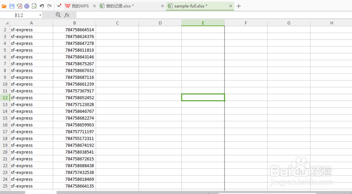352x194 pixels.
Task: Click cell containing 784758611810
Action: click(x=74, y=50)
